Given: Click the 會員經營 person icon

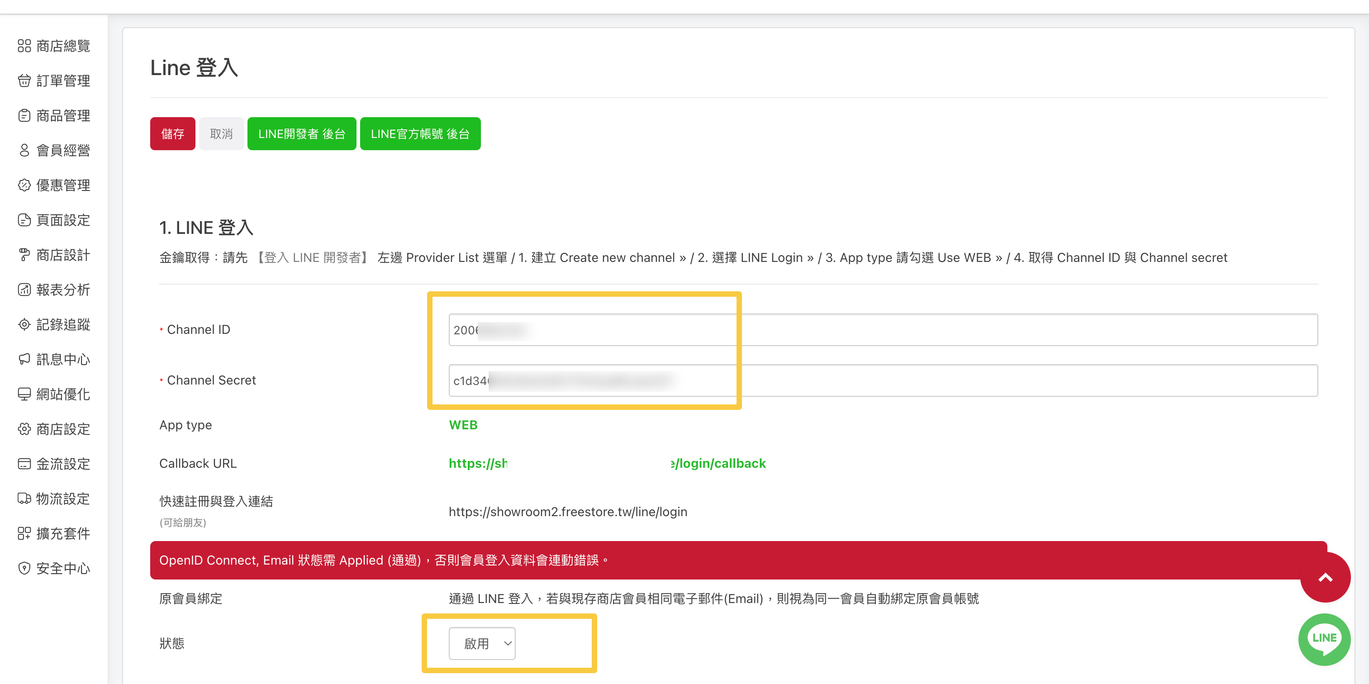Looking at the screenshot, I should (24, 150).
